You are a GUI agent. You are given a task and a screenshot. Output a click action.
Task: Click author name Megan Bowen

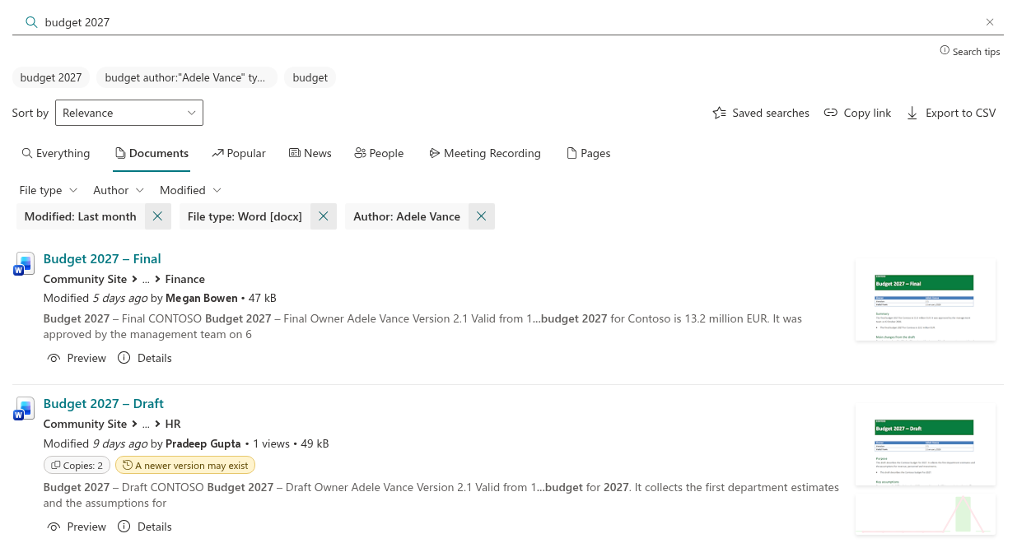tap(202, 298)
